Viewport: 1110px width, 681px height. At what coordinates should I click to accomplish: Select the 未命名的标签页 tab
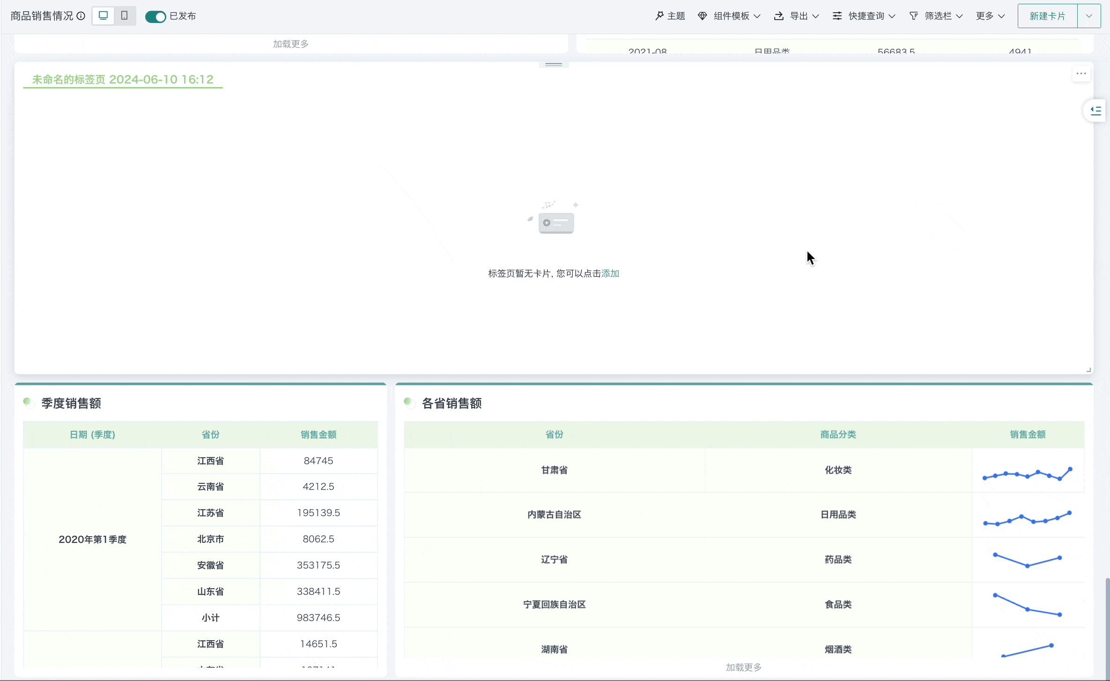tap(123, 79)
